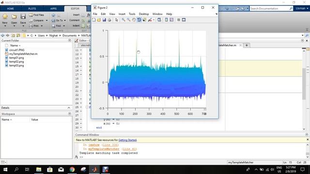Click the Go To button
Screen dimensions: 310x174
[57, 20]
